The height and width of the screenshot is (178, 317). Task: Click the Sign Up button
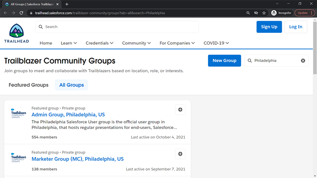269,27
